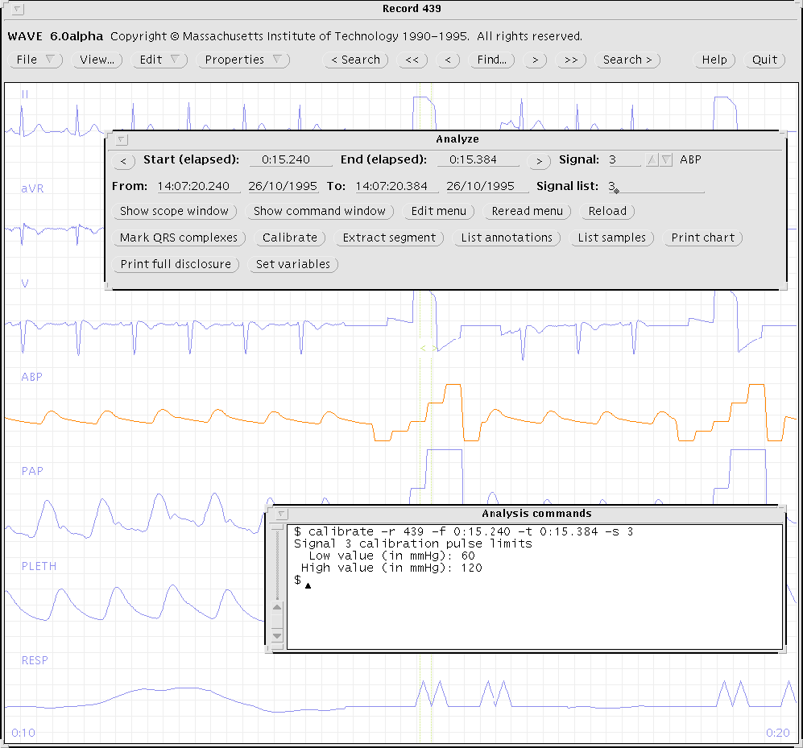Increment the Signal number stepper
This screenshot has height=748, width=803.
(x=653, y=160)
